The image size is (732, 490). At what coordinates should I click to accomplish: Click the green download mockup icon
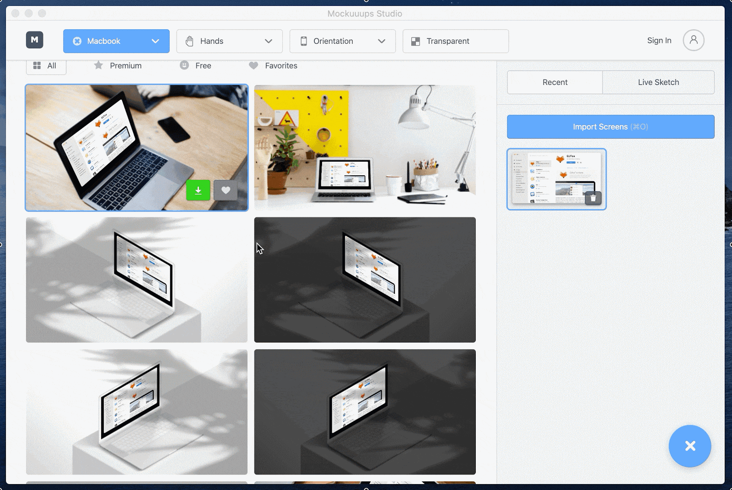click(x=198, y=190)
